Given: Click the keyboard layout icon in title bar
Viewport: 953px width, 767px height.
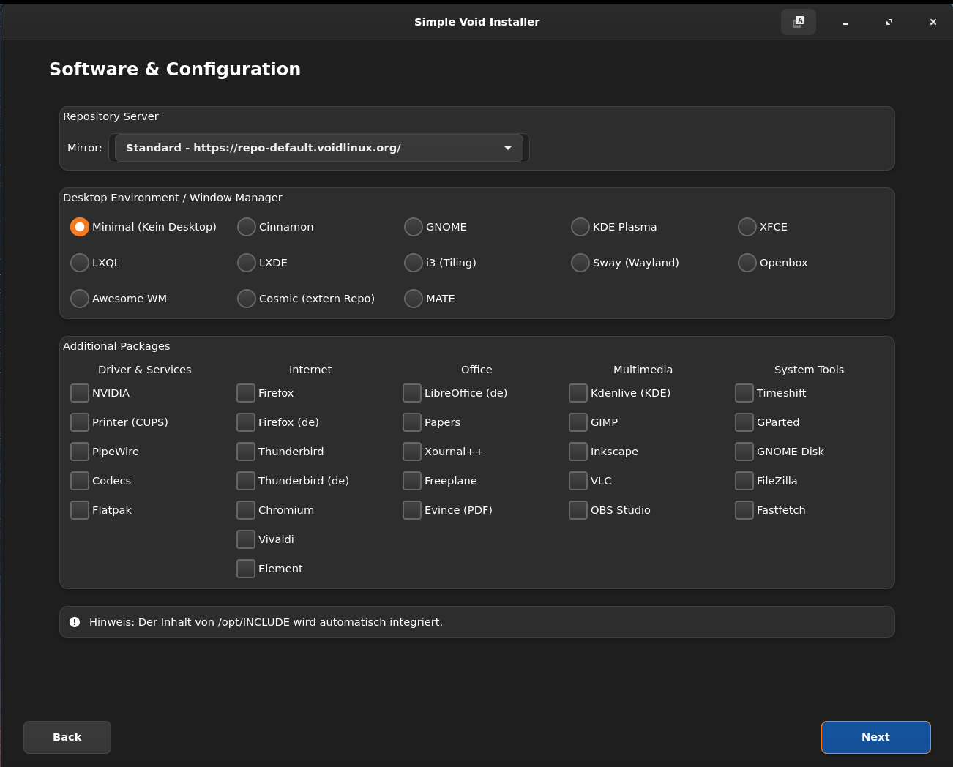Looking at the screenshot, I should pos(798,22).
